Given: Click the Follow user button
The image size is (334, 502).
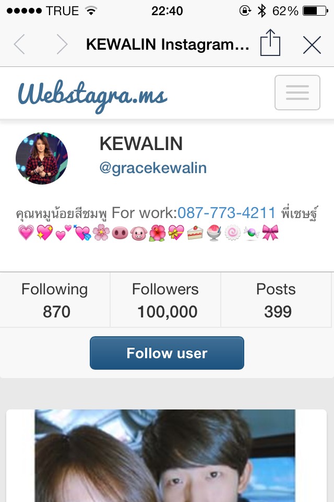Looking at the screenshot, I should 167,353.
